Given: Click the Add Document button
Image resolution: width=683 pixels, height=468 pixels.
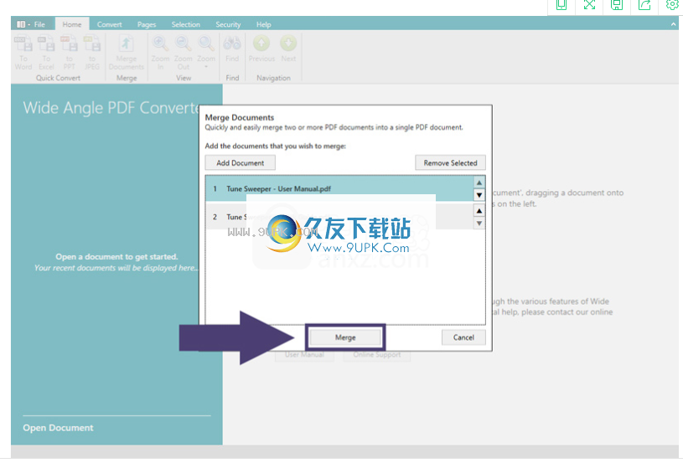Looking at the screenshot, I should coord(240,162).
